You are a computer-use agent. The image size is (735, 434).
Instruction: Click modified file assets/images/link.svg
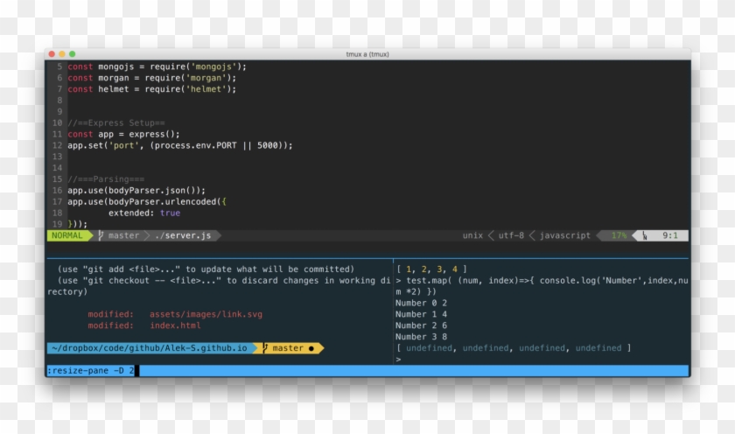coord(206,314)
